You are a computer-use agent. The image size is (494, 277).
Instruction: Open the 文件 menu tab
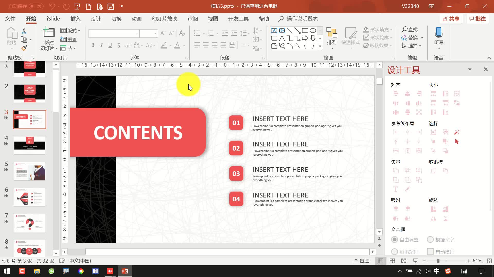tap(10, 19)
